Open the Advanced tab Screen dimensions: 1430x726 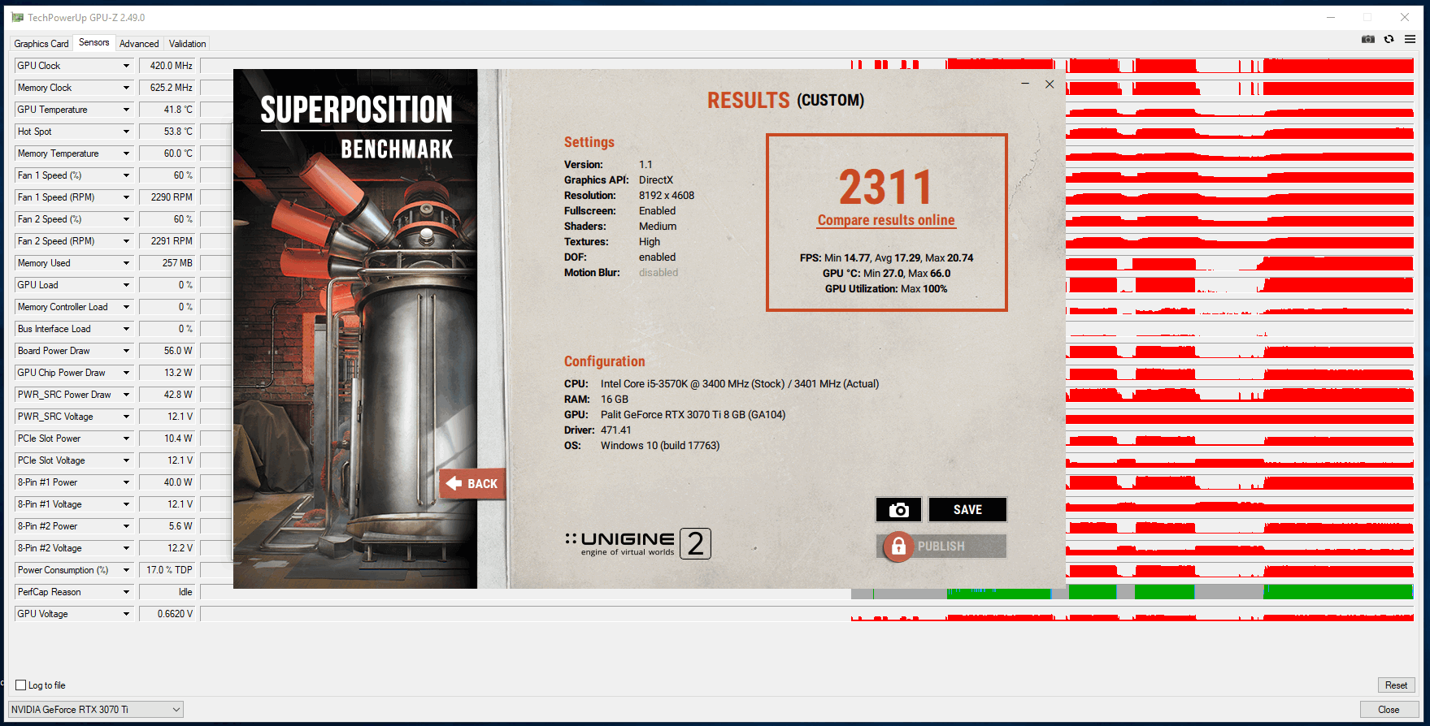(x=139, y=44)
